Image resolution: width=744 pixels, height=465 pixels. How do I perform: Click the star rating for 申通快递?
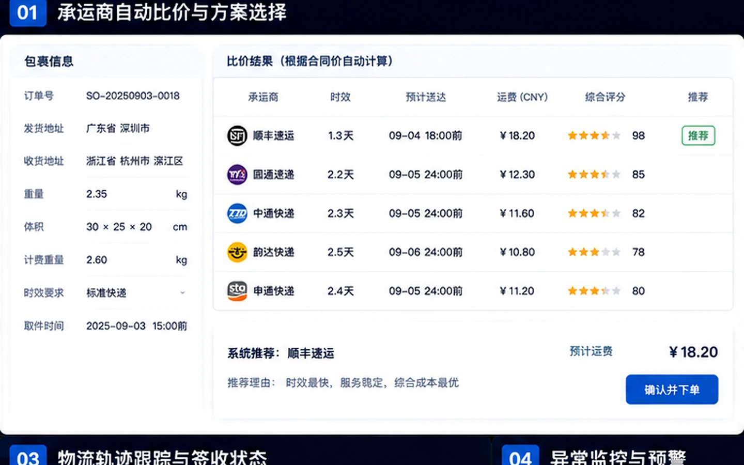tap(594, 291)
